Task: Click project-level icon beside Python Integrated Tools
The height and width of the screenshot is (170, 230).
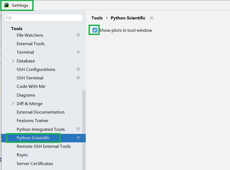Action: tap(78, 129)
